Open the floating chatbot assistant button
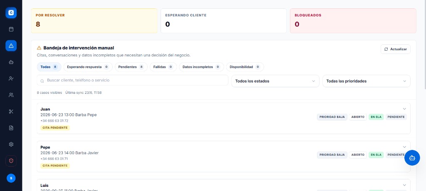This screenshot has width=426, height=191. 412,158
